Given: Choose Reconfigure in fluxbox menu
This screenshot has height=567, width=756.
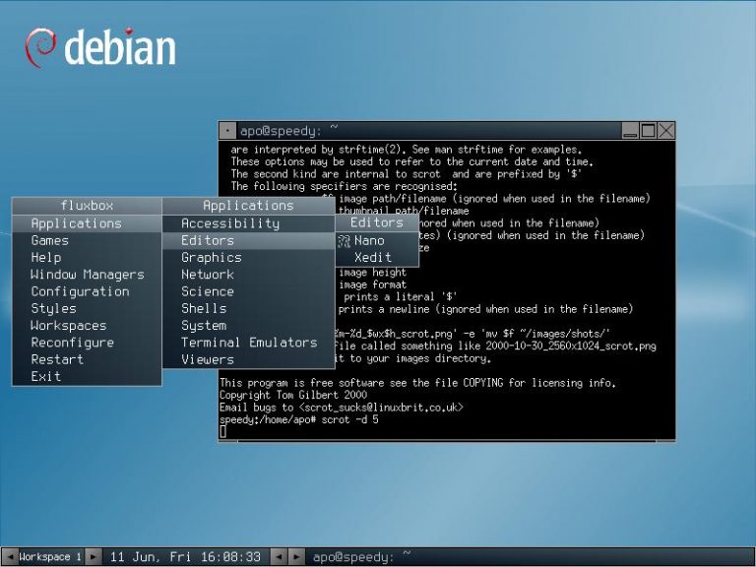Looking at the screenshot, I should click(x=72, y=343).
